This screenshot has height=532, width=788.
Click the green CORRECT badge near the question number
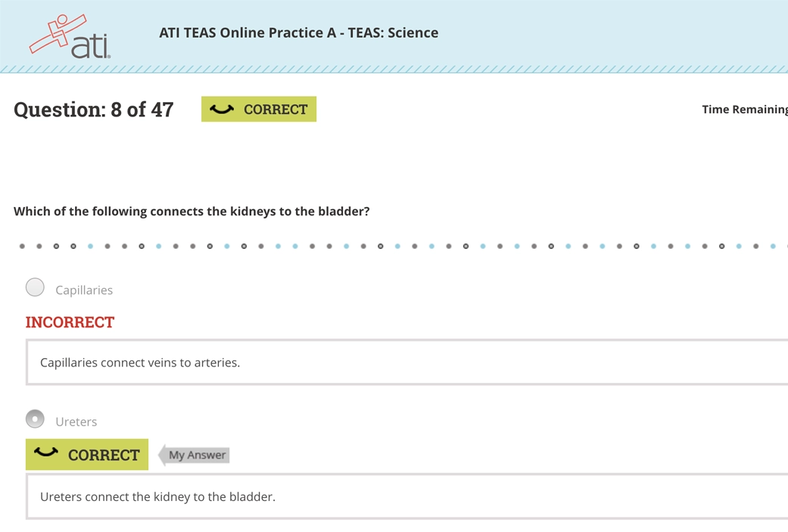pyautogui.click(x=259, y=109)
